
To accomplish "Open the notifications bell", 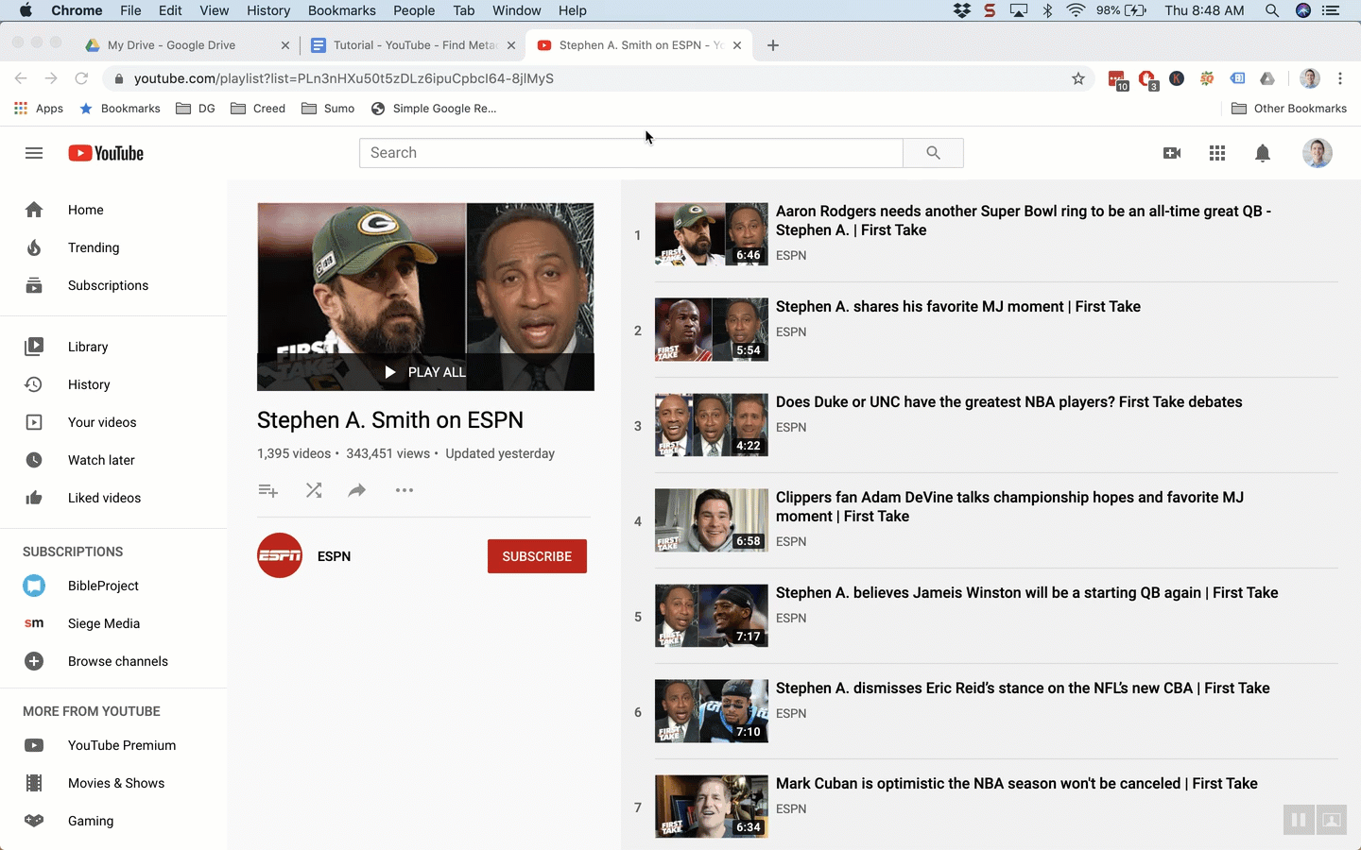I will (1263, 153).
